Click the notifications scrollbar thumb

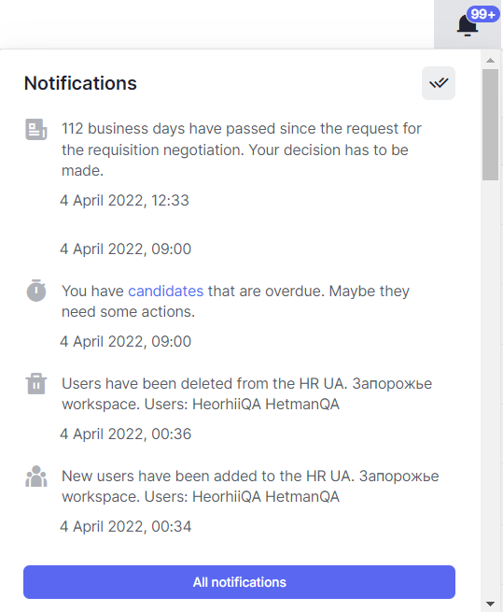[490, 124]
